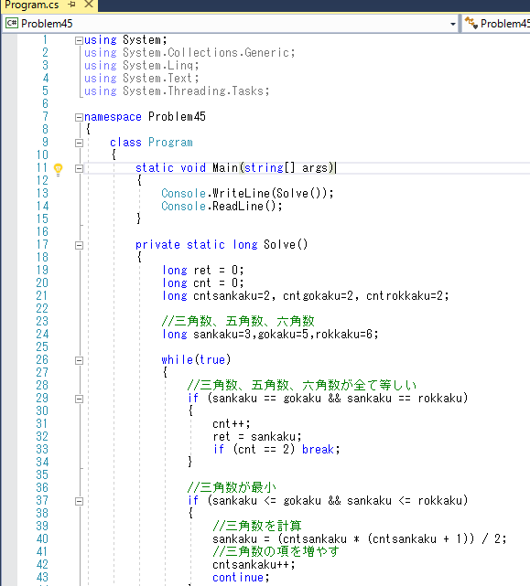530x586 pixels.
Task: Click the class icon in the right navigation bar
Action: coord(471,23)
